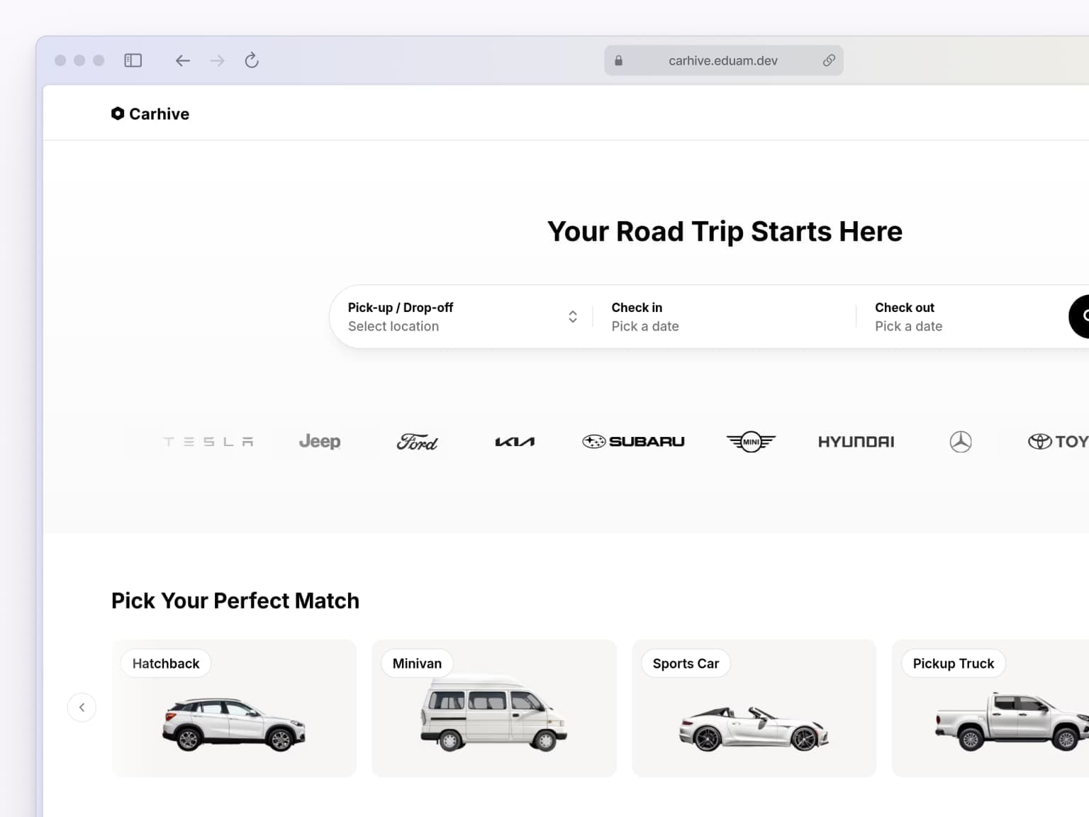Go forward with the right arrow
This screenshot has width=1089, height=817.
click(218, 60)
